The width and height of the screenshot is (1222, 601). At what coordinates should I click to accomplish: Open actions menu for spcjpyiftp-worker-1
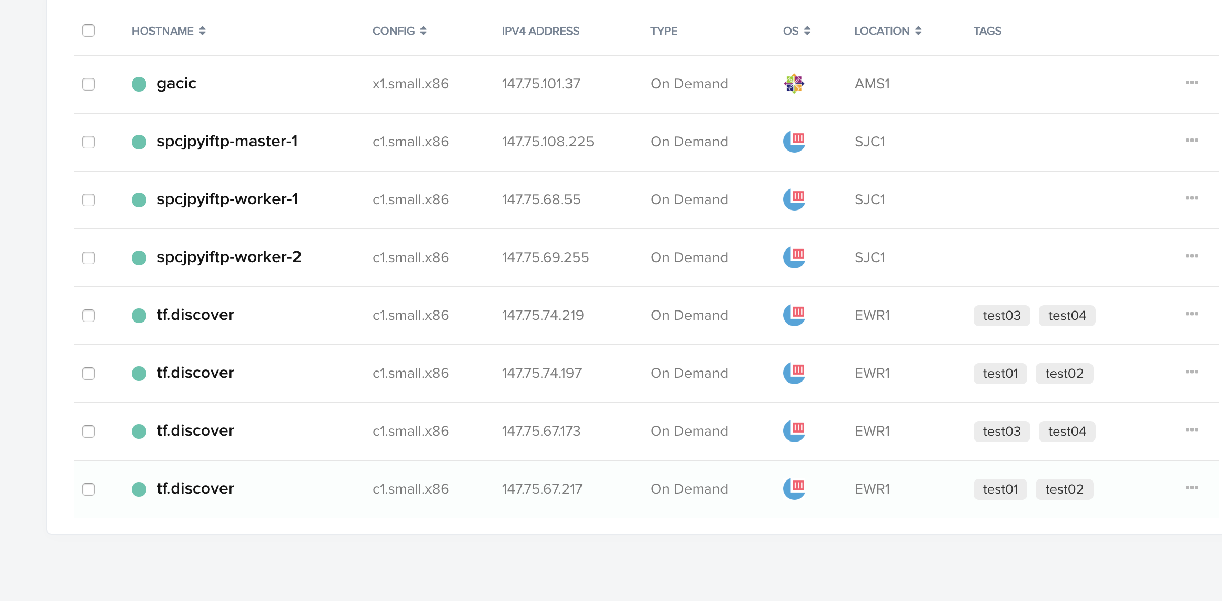(x=1191, y=198)
